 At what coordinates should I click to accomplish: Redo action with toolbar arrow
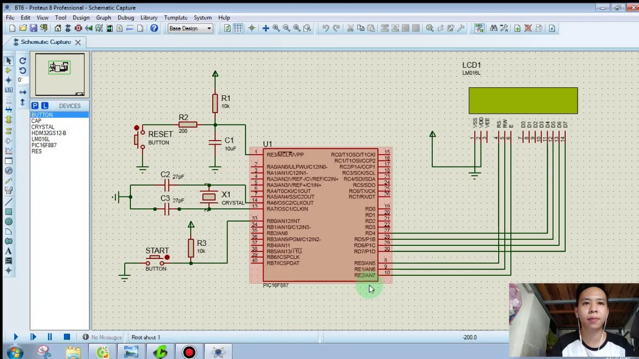pyautogui.click(x=336, y=28)
